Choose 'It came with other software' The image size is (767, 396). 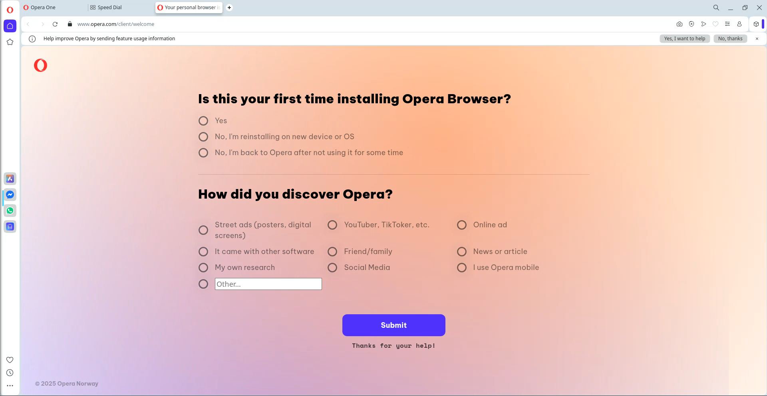(x=203, y=252)
